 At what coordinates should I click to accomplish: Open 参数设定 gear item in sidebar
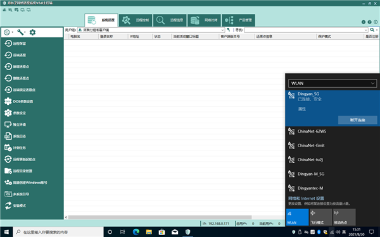[15, 113]
